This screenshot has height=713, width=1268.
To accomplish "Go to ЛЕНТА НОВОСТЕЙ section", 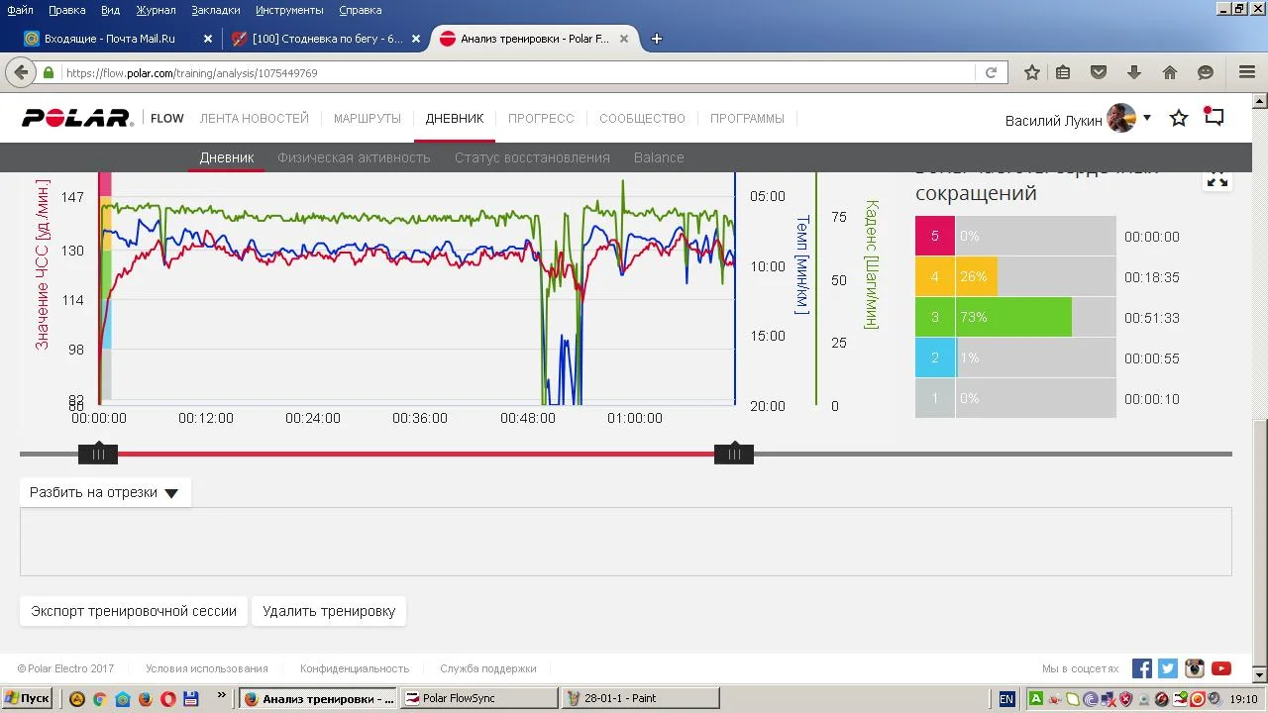I will point(255,119).
